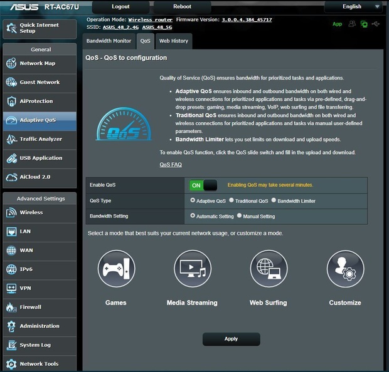Select the Web Surfing mode icon
389x372 pixels.
pyautogui.click(x=269, y=269)
